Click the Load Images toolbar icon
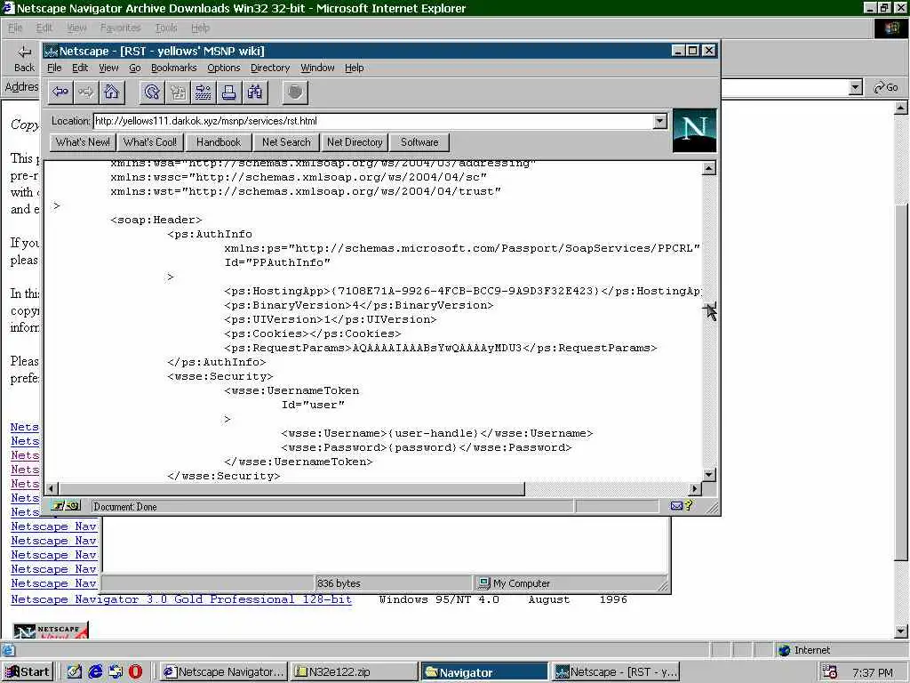This screenshot has width=910, height=683. click(x=178, y=92)
